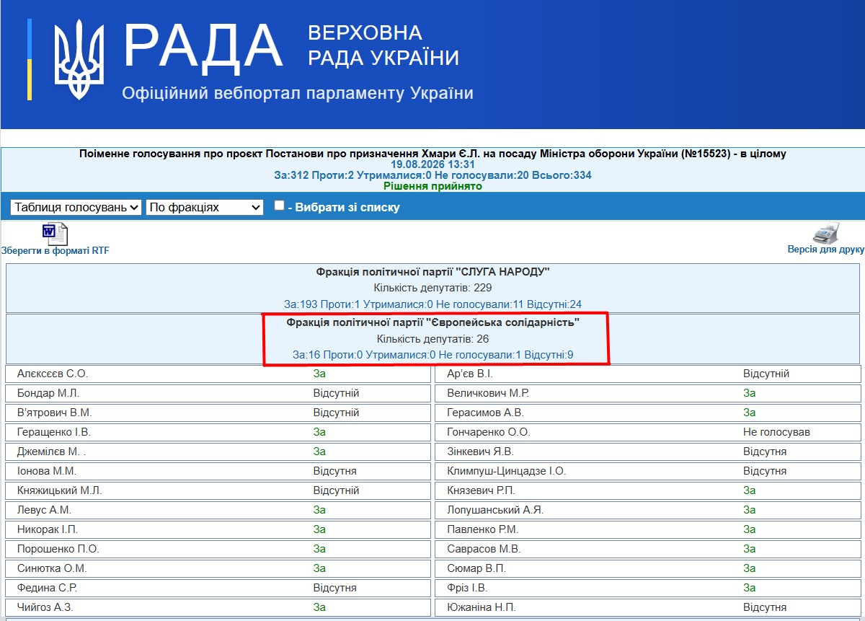
Task: Open the По фракціях dropdown
Action: tap(205, 207)
